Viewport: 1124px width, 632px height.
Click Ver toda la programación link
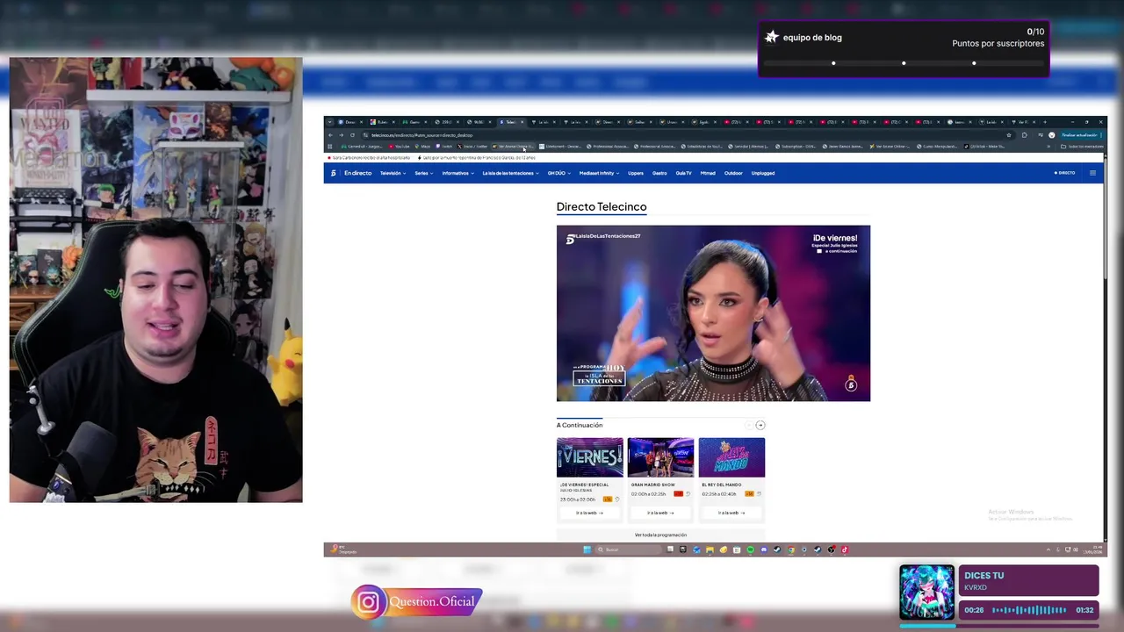[x=660, y=535]
